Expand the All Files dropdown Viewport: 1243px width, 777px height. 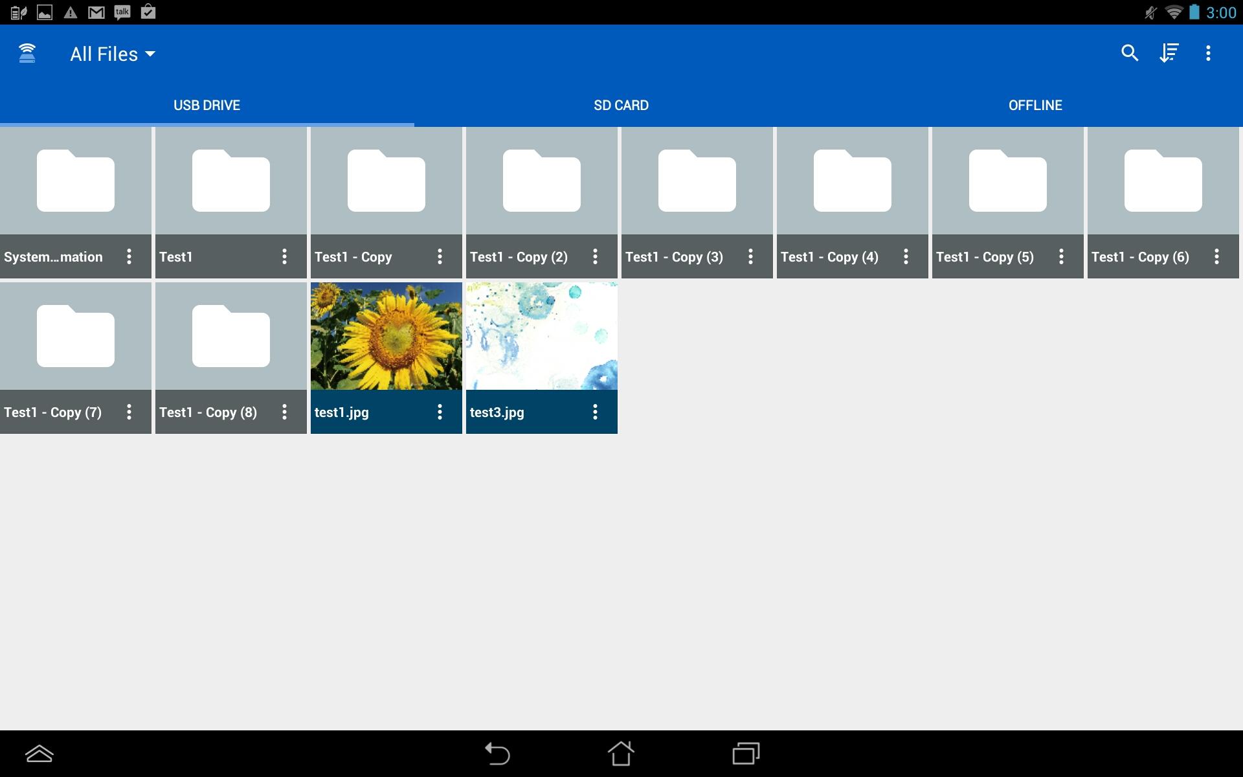click(x=113, y=54)
